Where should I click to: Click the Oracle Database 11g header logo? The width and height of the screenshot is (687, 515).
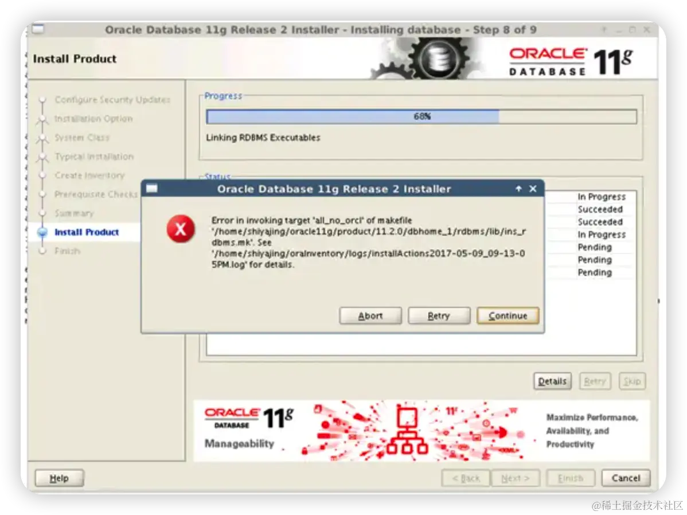click(x=571, y=61)
